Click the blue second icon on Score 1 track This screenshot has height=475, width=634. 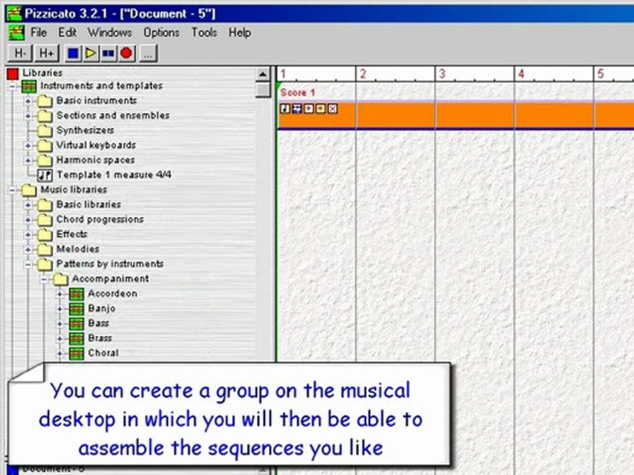click(x=297, y=109)
